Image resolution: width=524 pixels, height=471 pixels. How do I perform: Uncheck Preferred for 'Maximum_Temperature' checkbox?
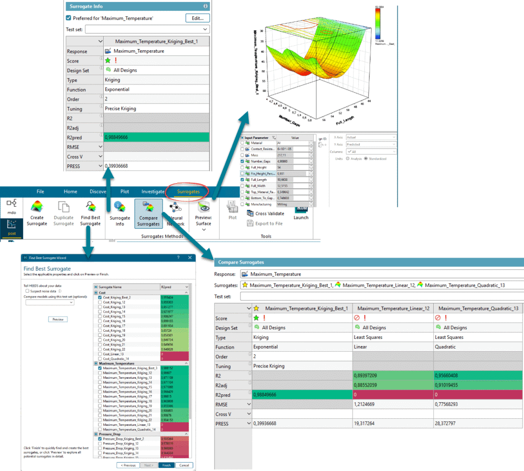coord(69,18)
